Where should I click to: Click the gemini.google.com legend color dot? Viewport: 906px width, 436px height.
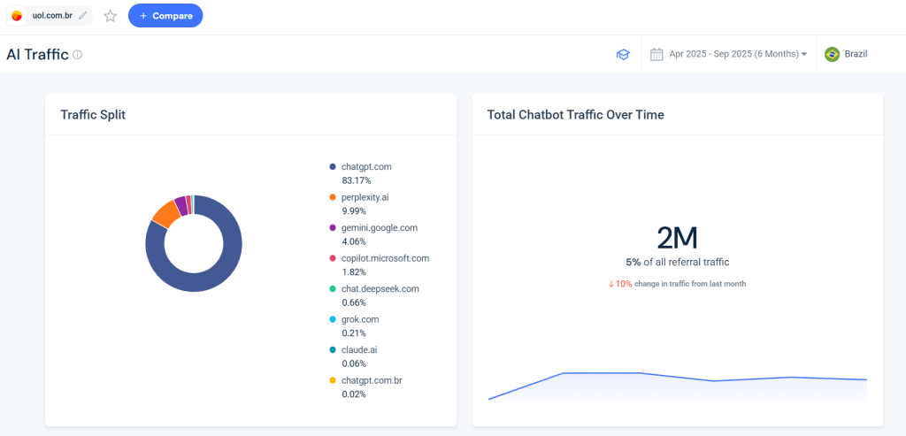(333, 228)
